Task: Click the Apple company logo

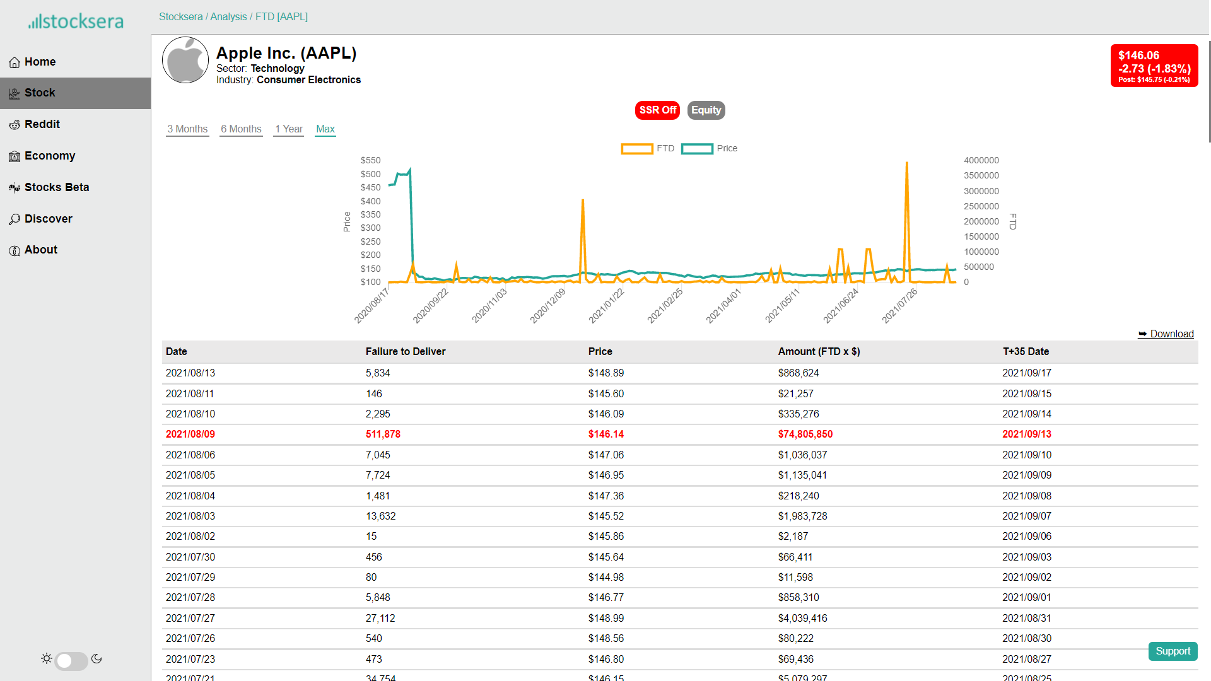Action: point(185,61)
